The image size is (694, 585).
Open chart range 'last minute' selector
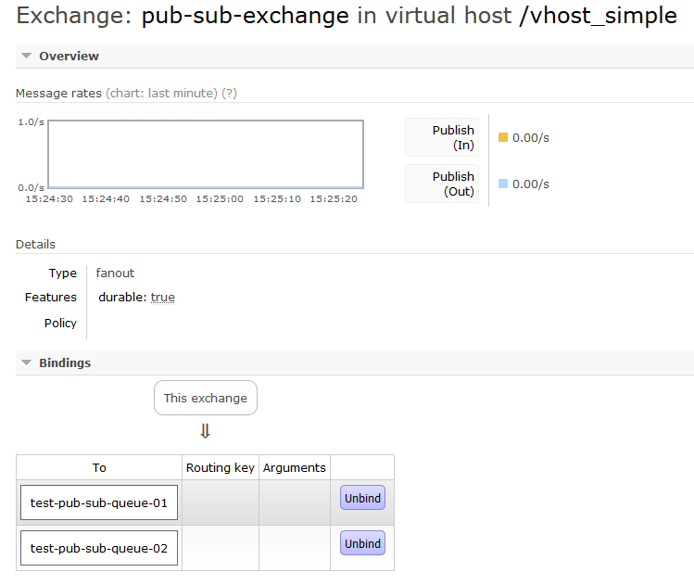pyautogui.click(x=161, y=94)
